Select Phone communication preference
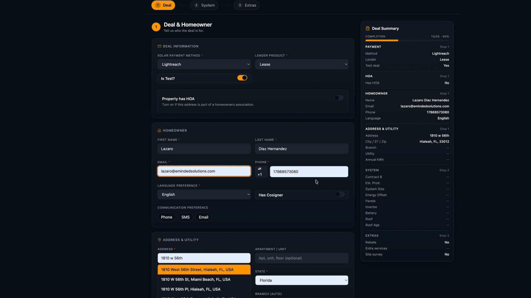This screenshot has height=298, width=531. tap(167, 217)
